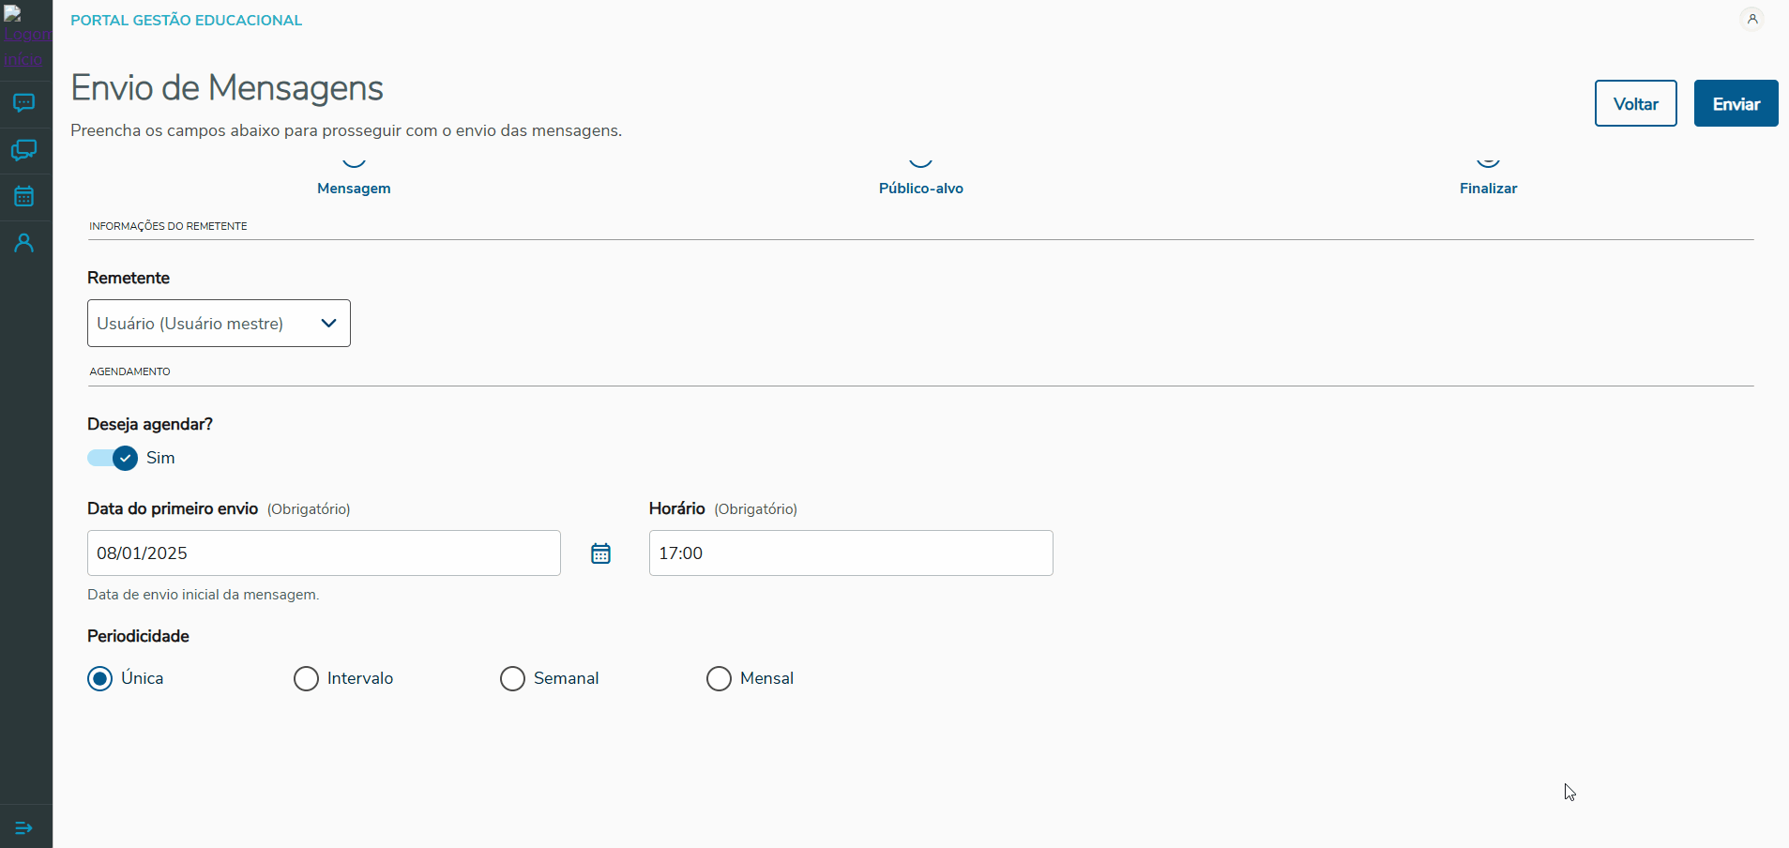Click the Horário time input field
The image size is (1789, 848).
[x=851, y=553]
